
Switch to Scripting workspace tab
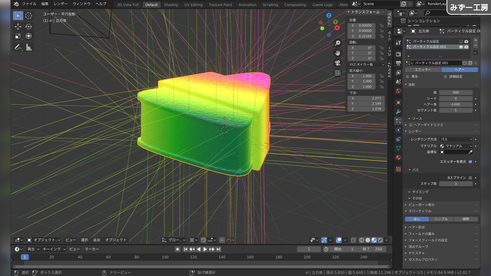coord(270,5)
